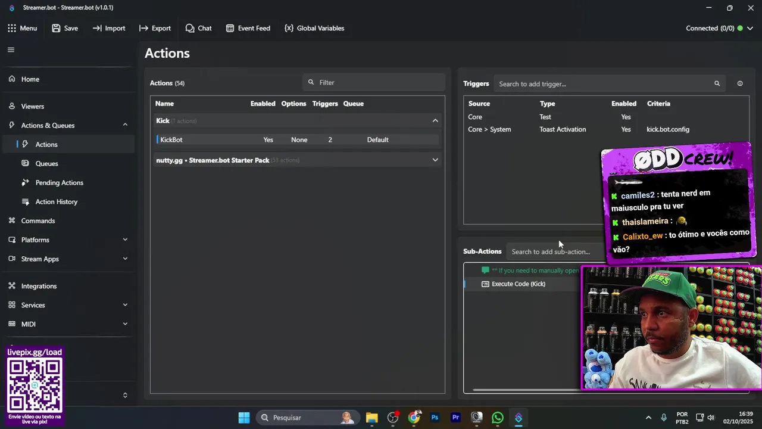Focus the Search to add trigger field
Viewport: 762px width, 429px height.
pyautogui.click(x=610, y=83)
